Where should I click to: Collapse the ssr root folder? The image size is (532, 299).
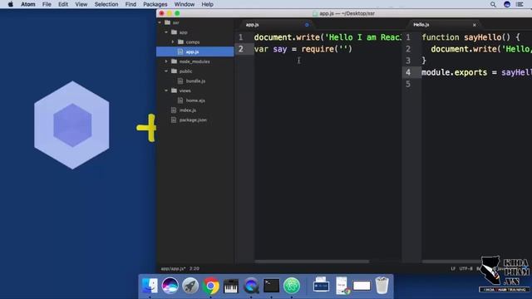[x=160, y=22]
